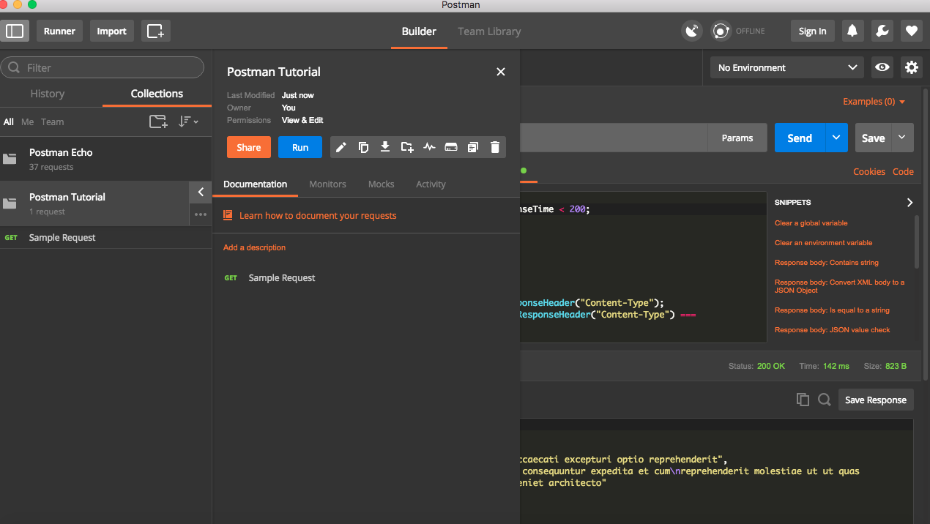Search the response with the magnifier icon
This screenshot has width=930, height=524.
[x=825, y=400]
